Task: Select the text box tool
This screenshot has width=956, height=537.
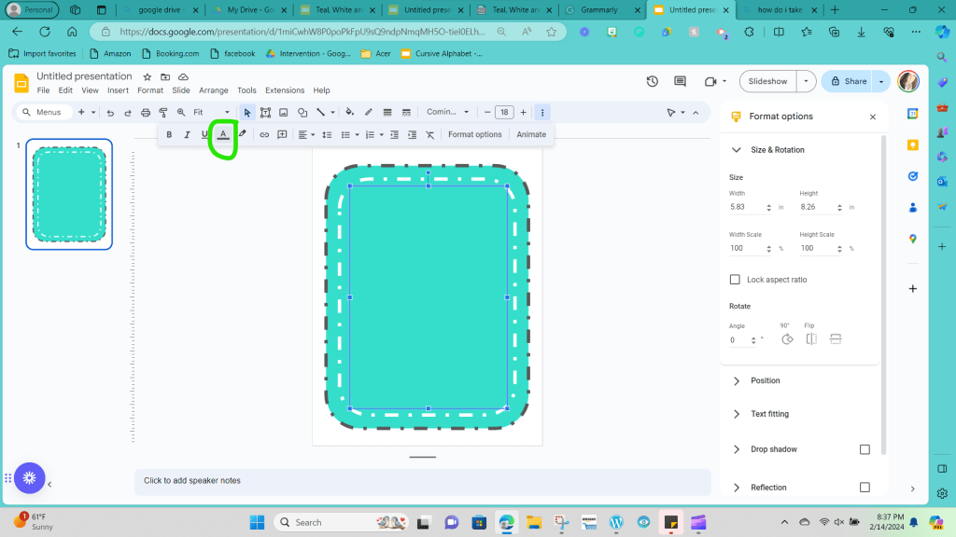Action: [266, 112]
